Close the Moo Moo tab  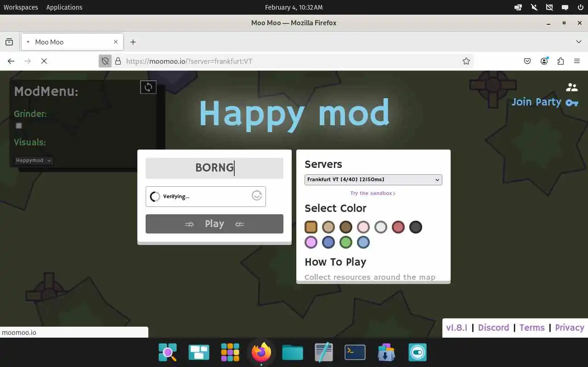point(116,42)
